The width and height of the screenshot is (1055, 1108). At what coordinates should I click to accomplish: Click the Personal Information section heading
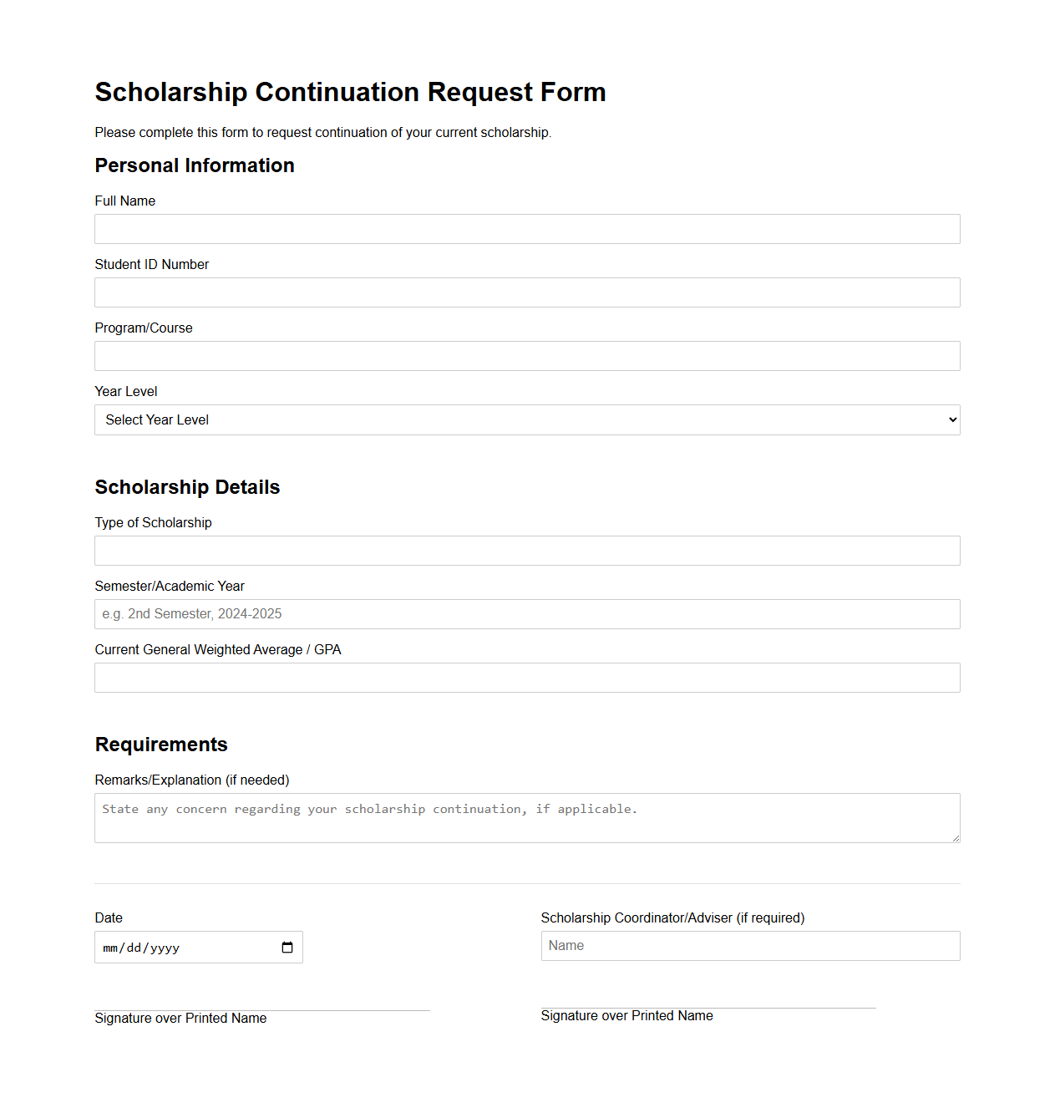click(195, 165)
